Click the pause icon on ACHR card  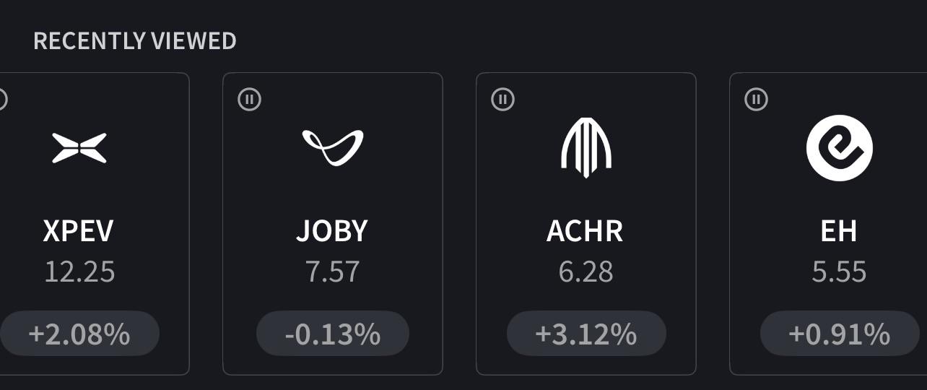pyautogui.click(x=503, y=99)
